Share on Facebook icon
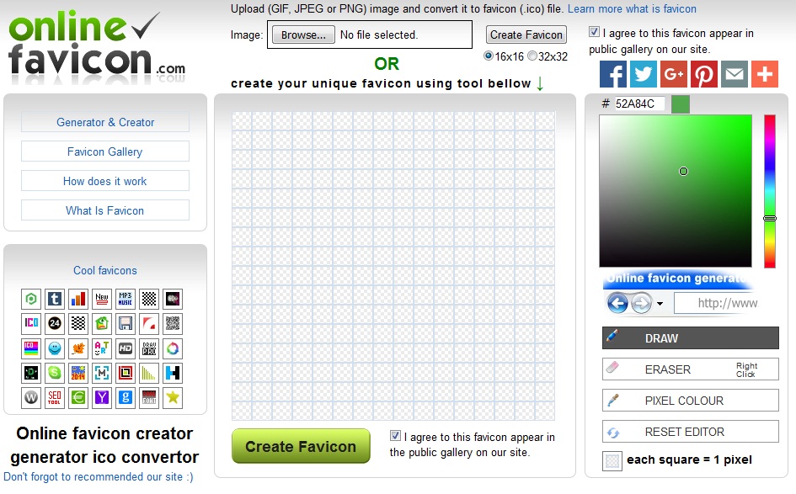 coord(613,75)
